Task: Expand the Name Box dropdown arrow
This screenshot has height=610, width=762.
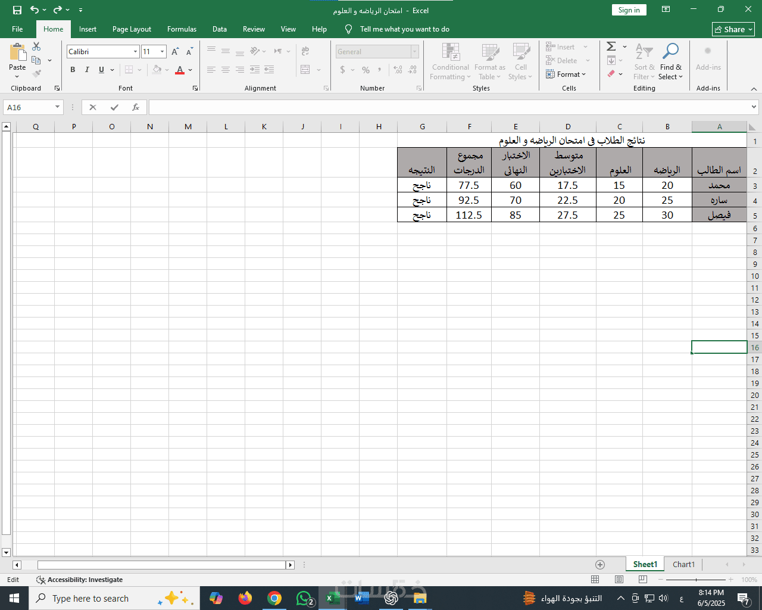Action: (58, 107)
